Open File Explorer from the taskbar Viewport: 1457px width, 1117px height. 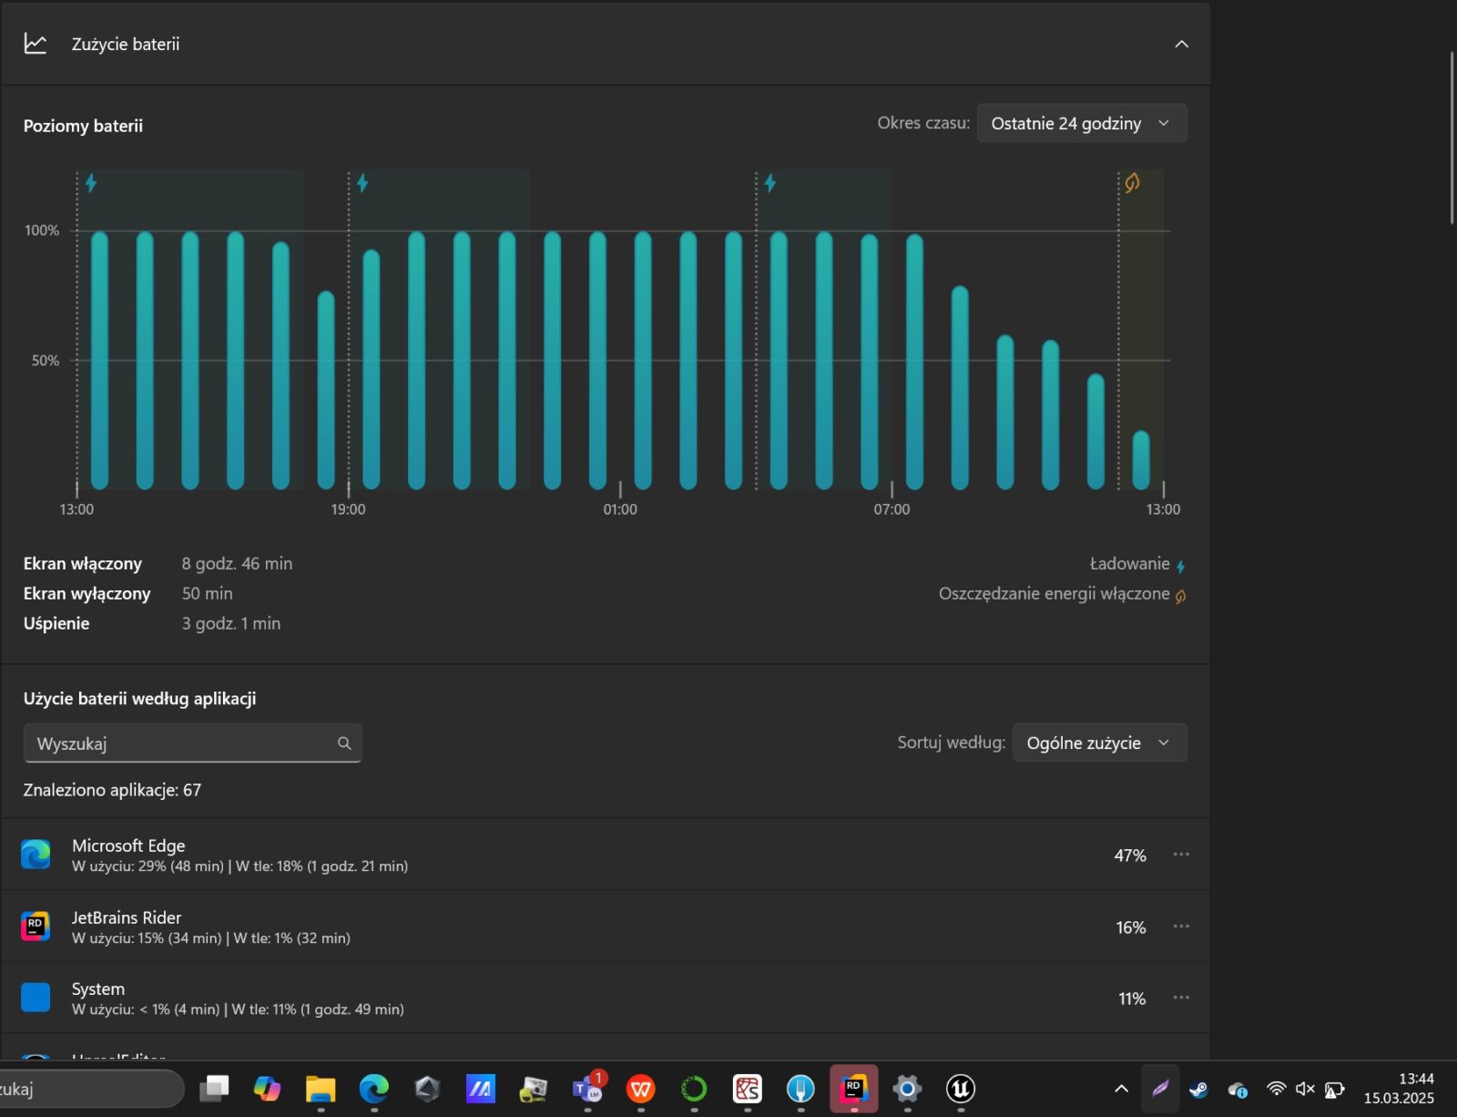coord(321,1089)
